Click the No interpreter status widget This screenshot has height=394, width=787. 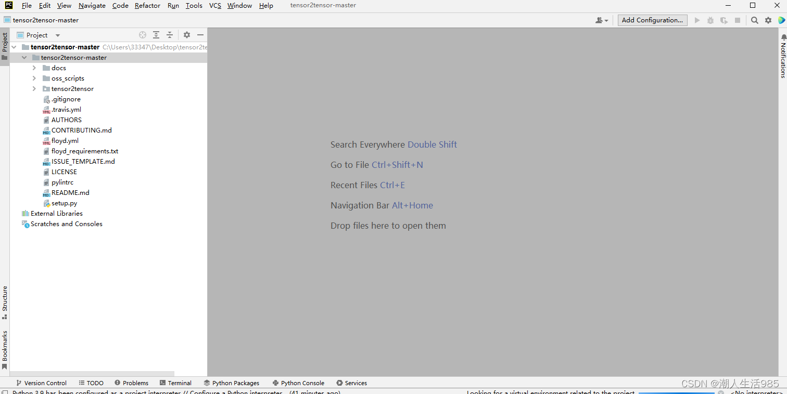point(756,392)
